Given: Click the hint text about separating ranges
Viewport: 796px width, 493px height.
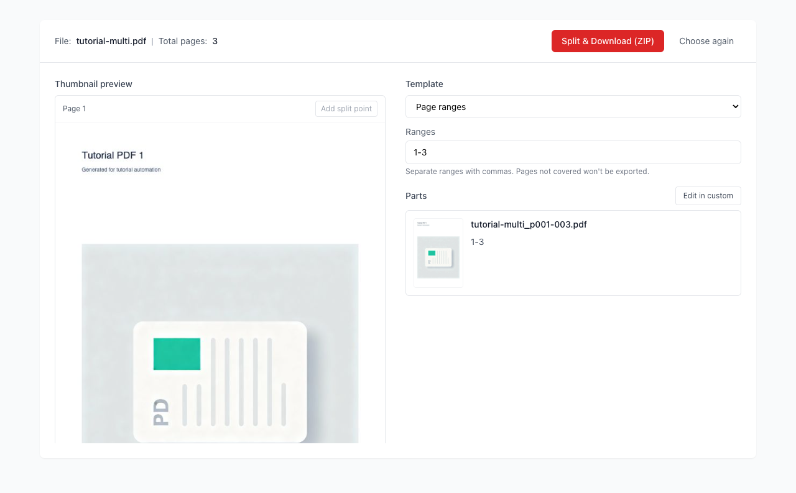Looking at the screenshot, I should tap(527, 172).
